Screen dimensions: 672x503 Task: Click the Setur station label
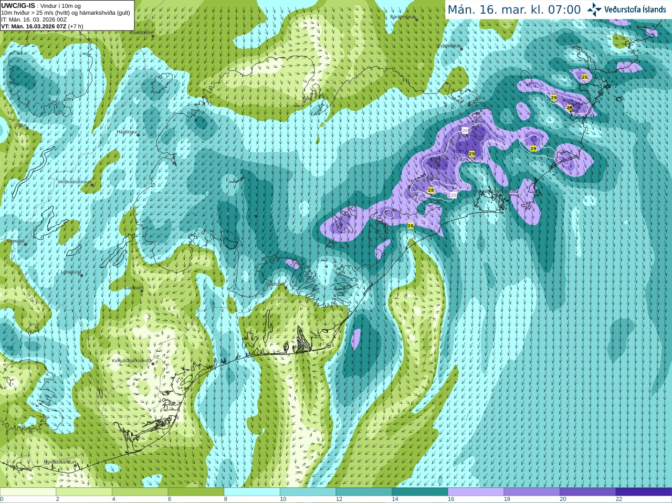coord(20,125)
